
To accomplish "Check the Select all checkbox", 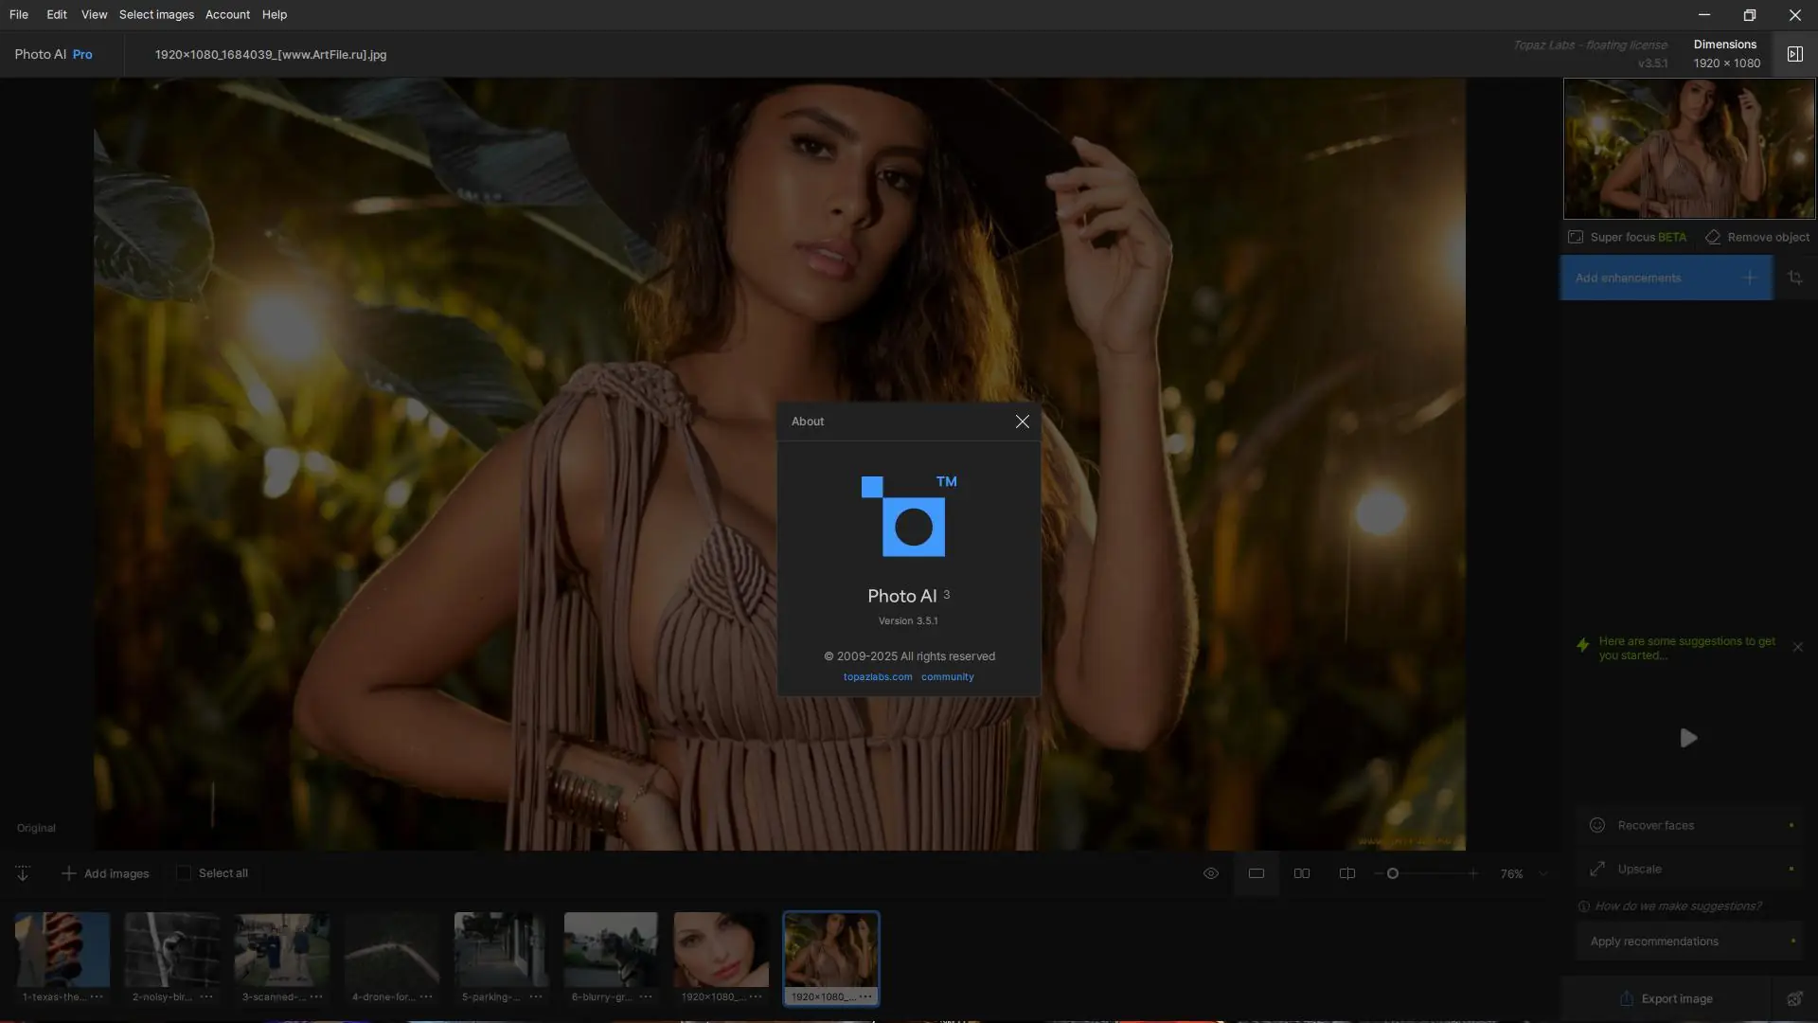I will click(184, 873).
